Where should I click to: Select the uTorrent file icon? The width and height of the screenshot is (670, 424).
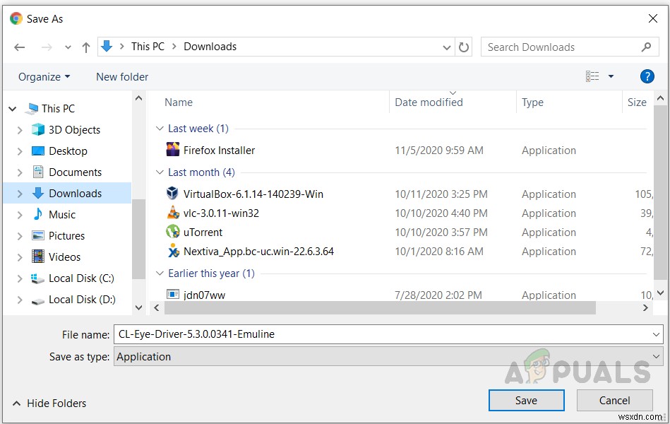173,232
